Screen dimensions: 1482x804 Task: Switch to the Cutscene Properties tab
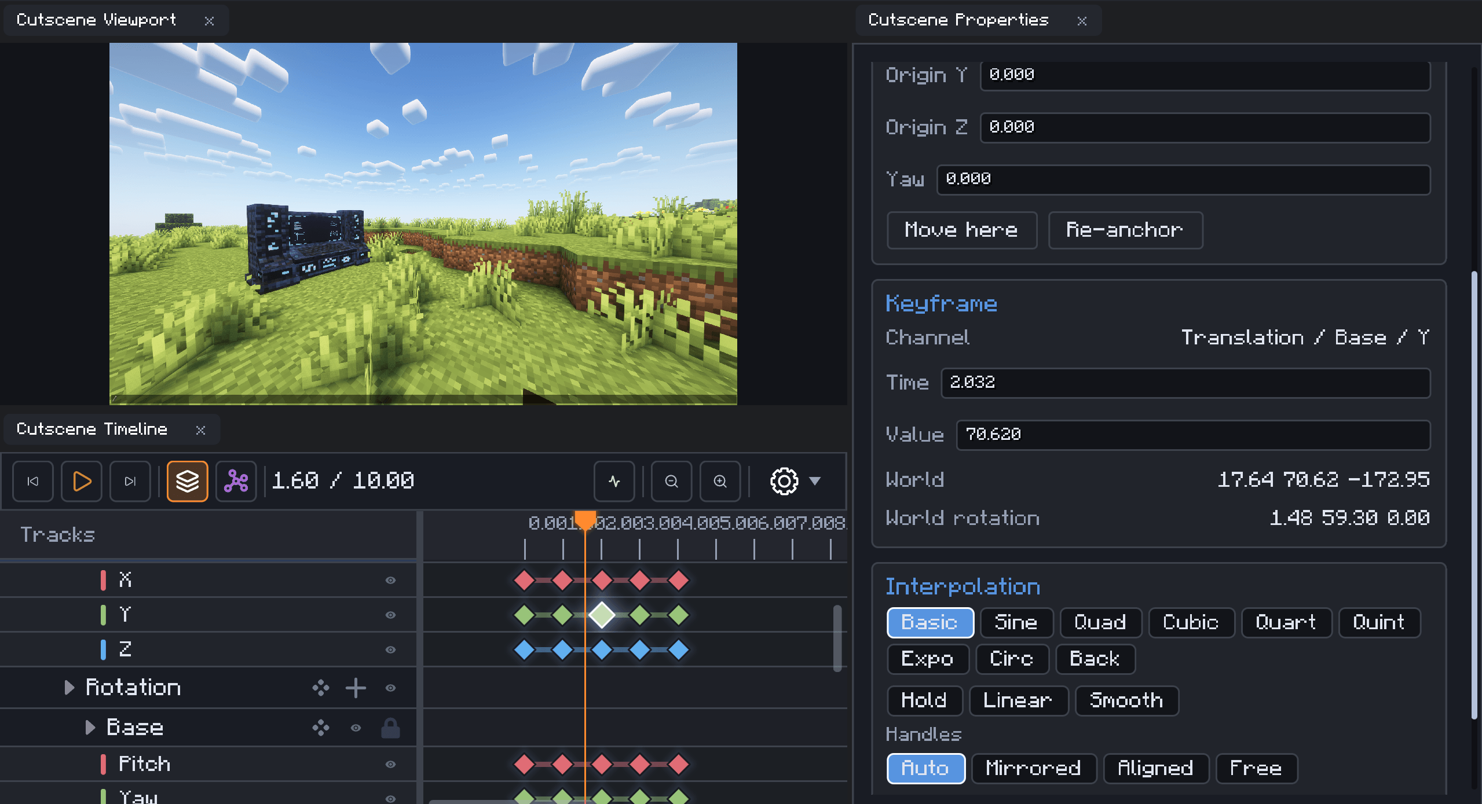pos(958,20)
